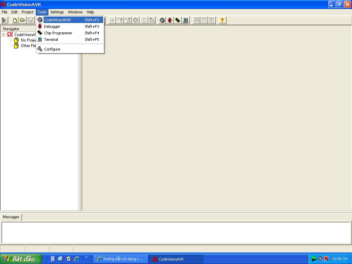
Task: Collapse the CodeVisionAVR tree node
Action: pyautogui.click(x=3, y=35)
